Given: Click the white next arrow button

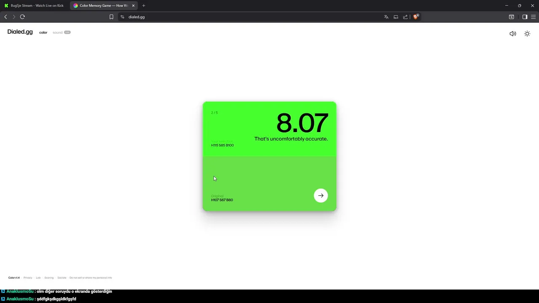Looking at the screenshot, I should (x=321, y=195).
